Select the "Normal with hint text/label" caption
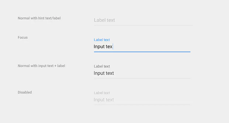The image size is (229, 123). coord(39,18)
